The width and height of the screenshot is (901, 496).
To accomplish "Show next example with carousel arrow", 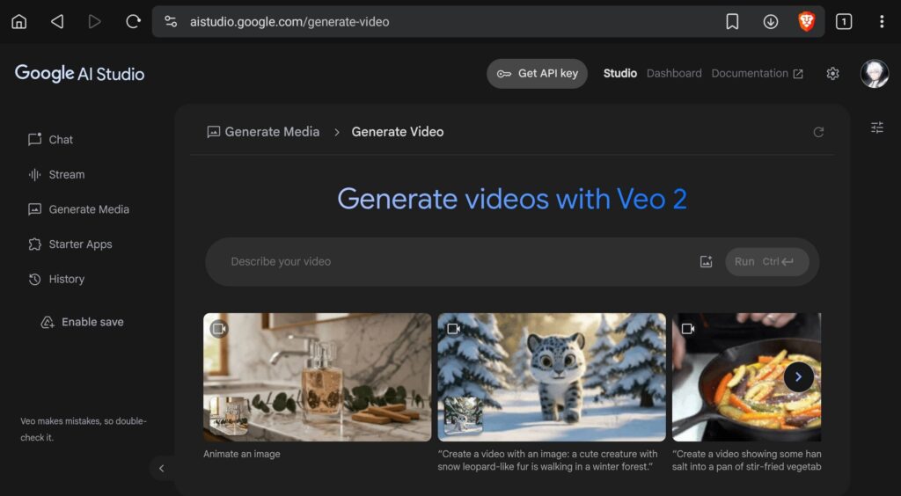I will coord(799,376).
